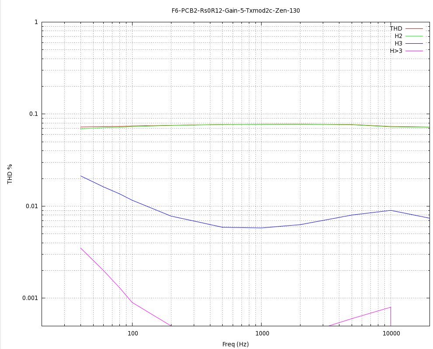Click the green H2 legend line sample
Image resolution: width=433 pixels, height=349 pixels.
(x=414, y=36)
